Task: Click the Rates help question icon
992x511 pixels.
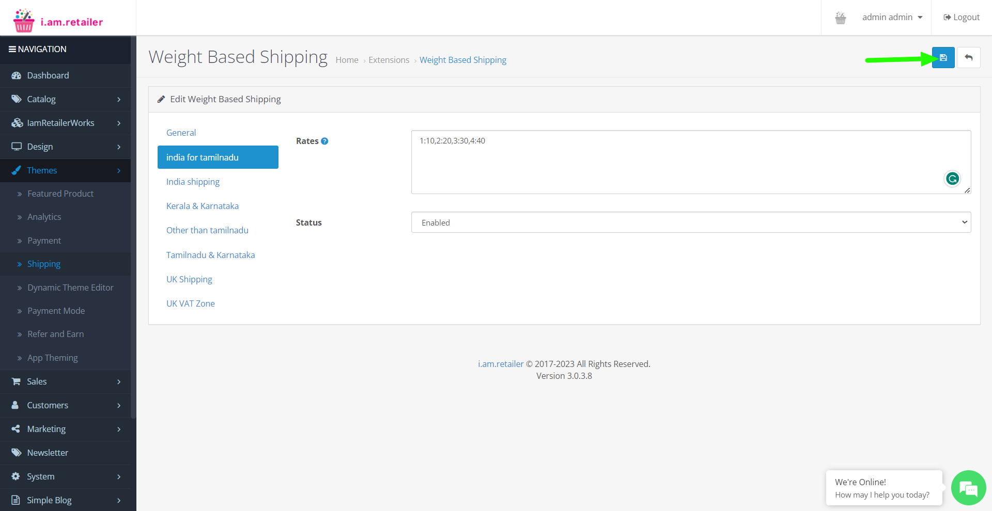Action: click(x=324, y=141)
